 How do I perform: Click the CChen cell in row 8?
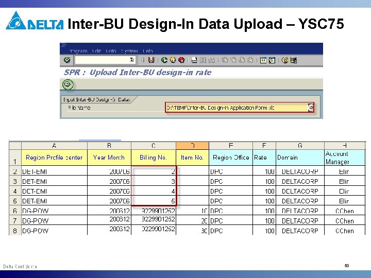(x=345, y=230)
